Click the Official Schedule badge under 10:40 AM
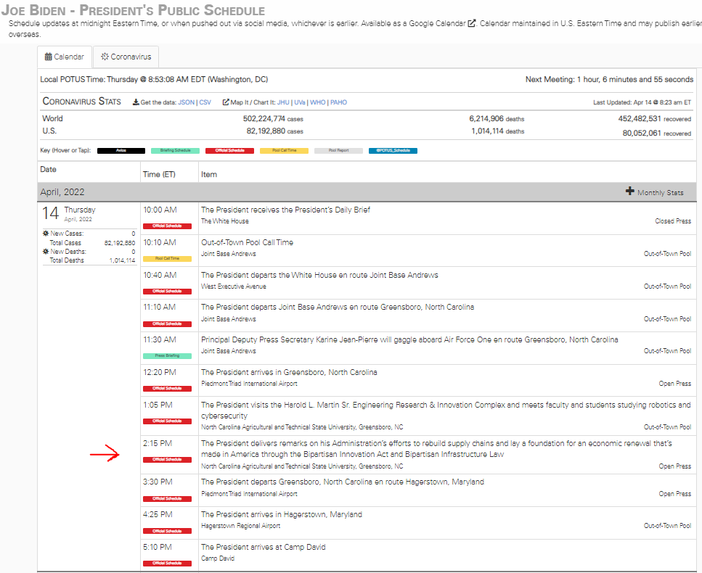 (x=168, y=291)
